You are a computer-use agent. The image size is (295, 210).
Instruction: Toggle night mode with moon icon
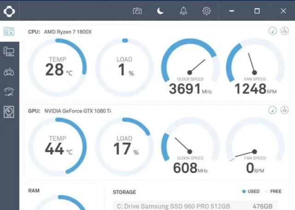coord(160,11)
